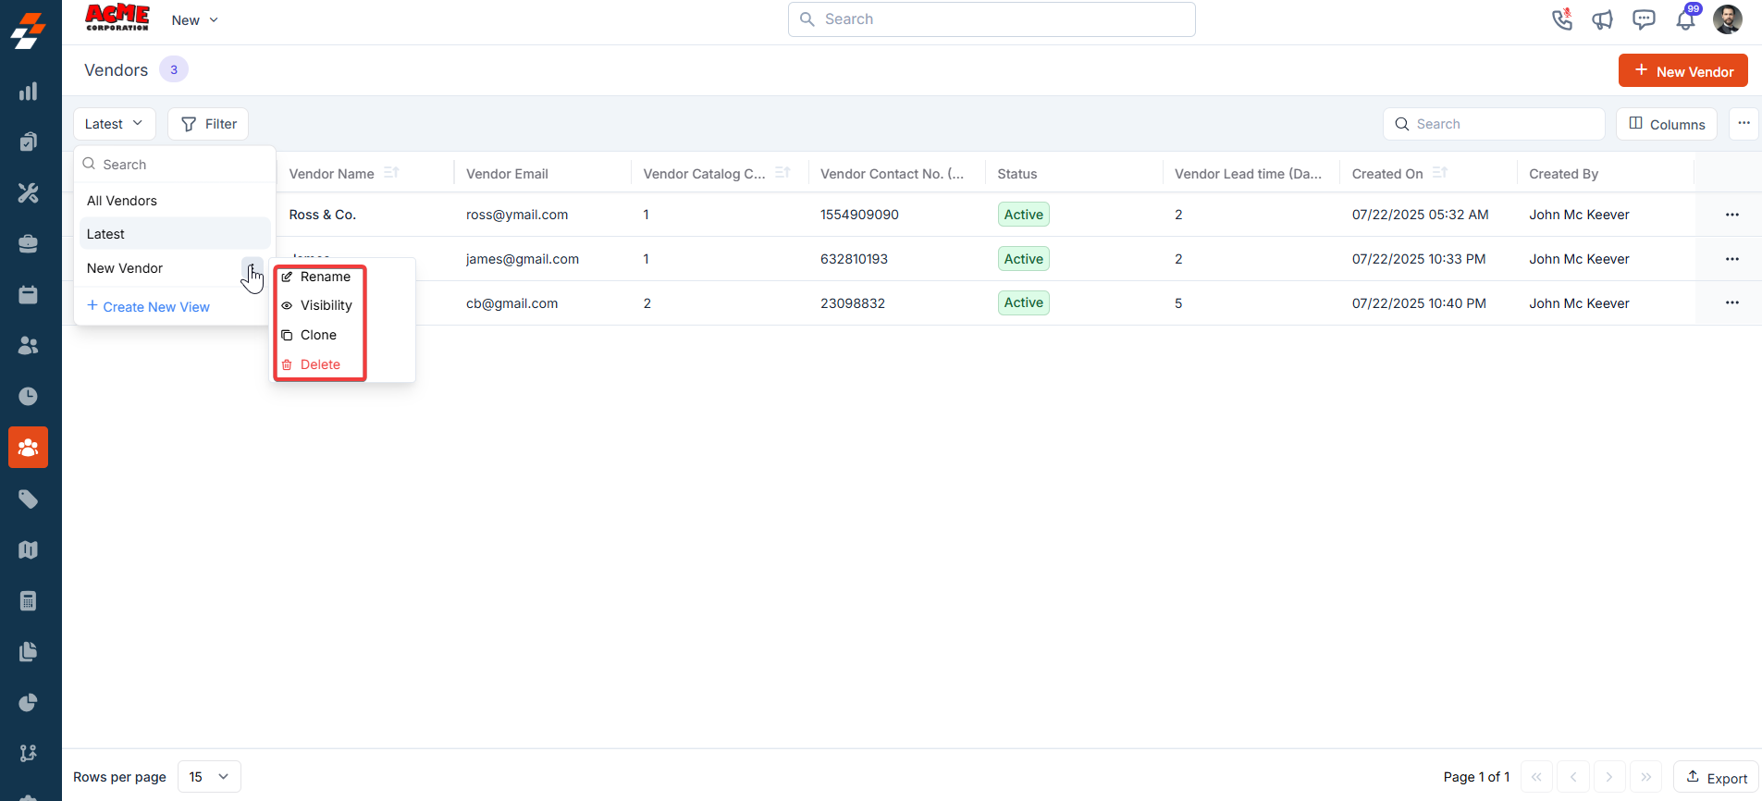Expand the Latest view dropdown
1762x801 pixels.
pos(115,124)
